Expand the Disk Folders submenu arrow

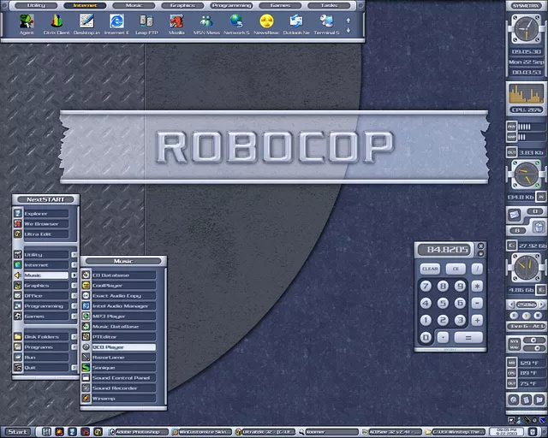coord(74,337)
